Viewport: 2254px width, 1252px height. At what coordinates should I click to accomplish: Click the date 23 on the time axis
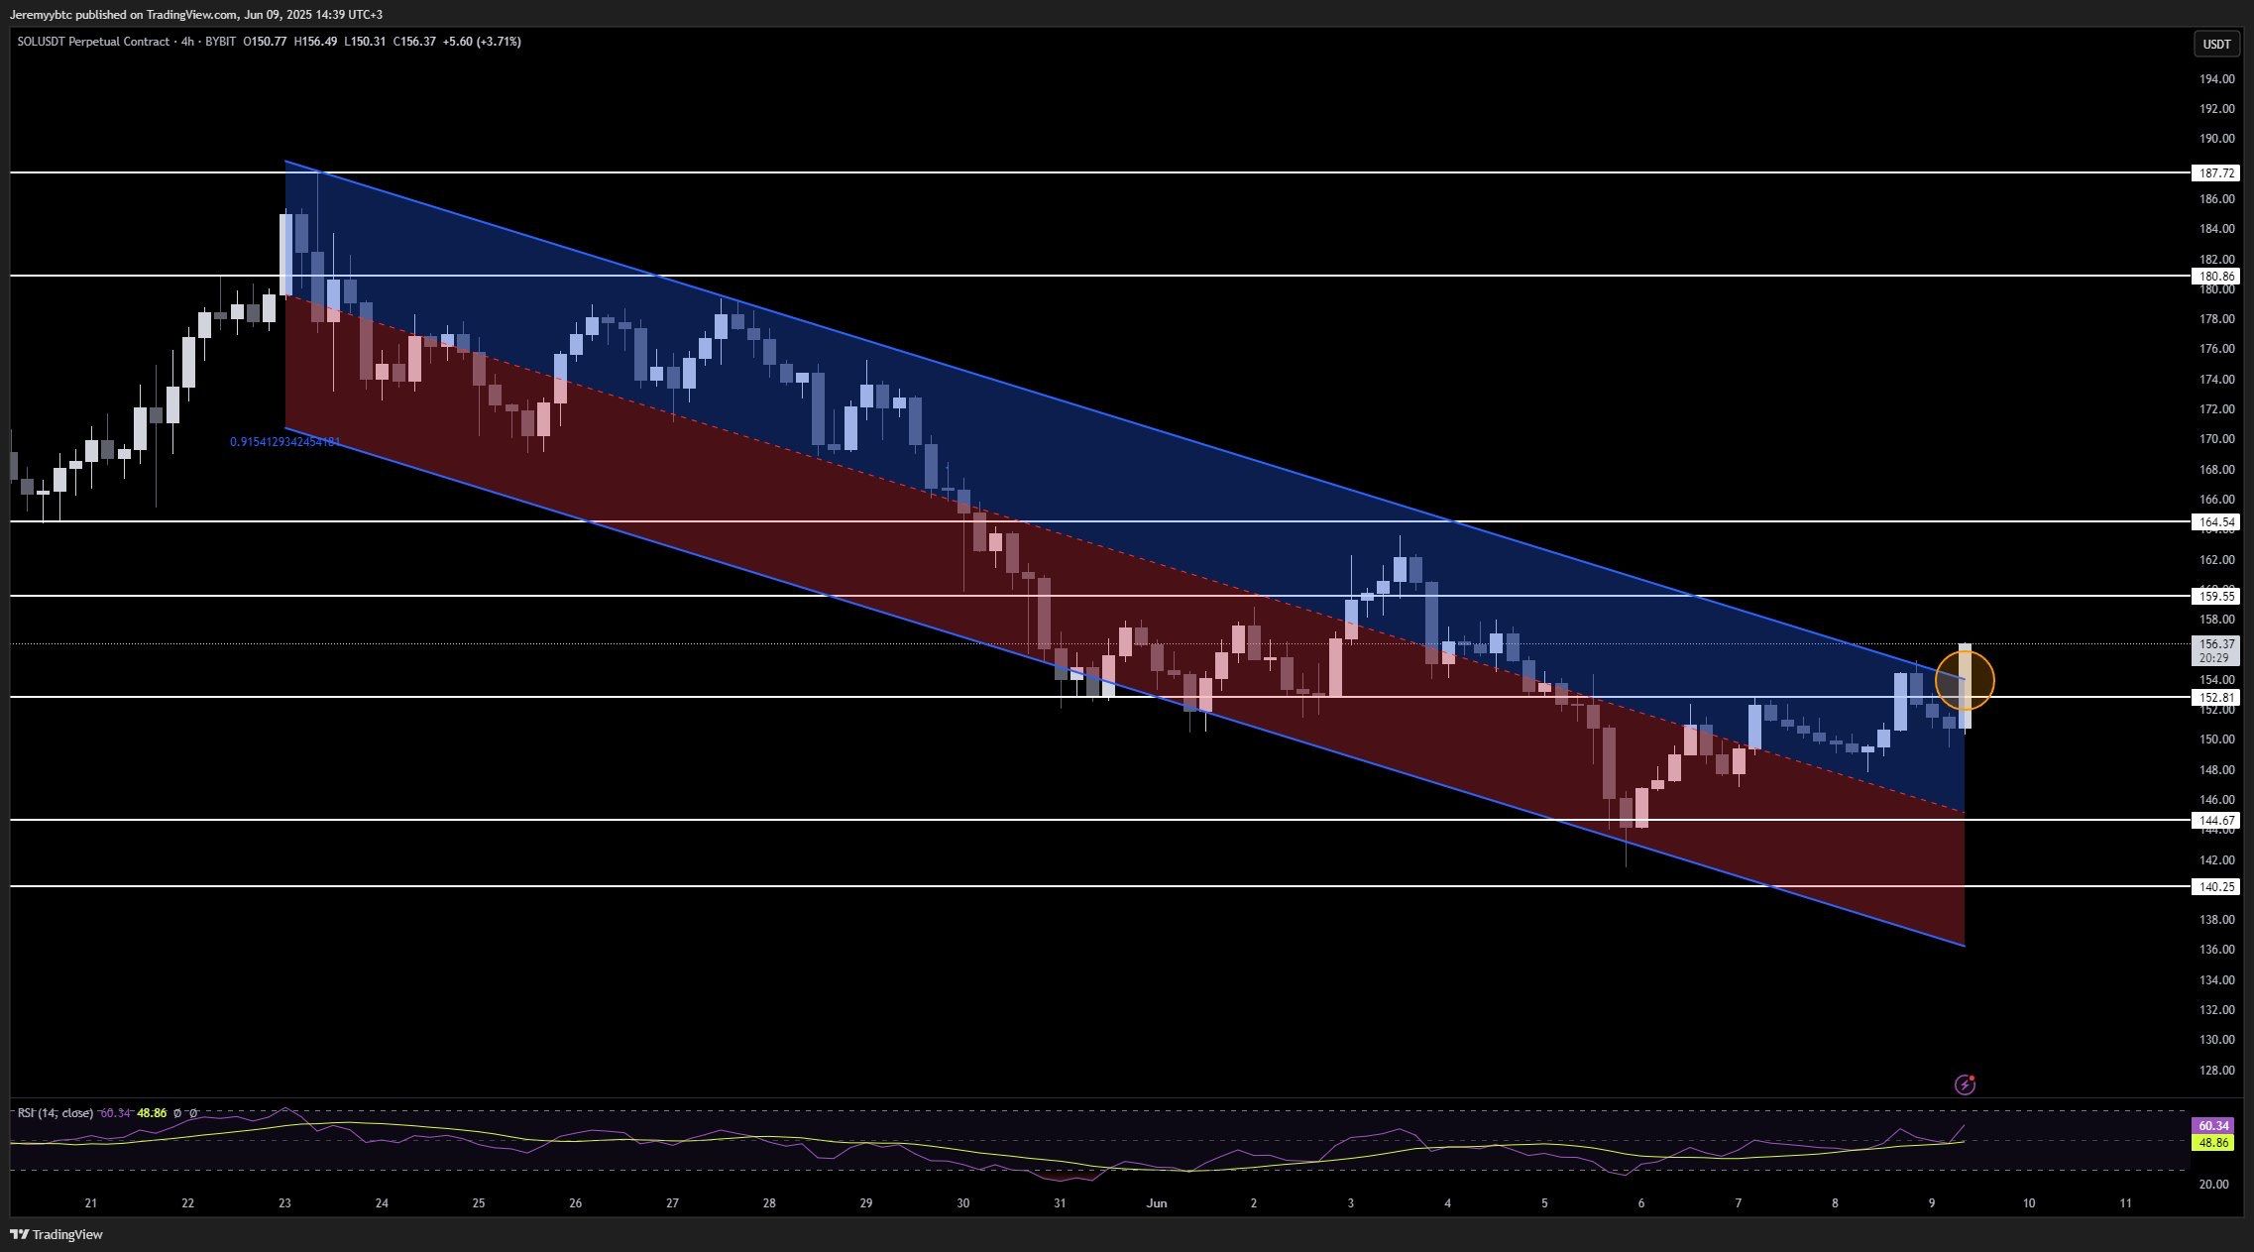point(284,1203)
